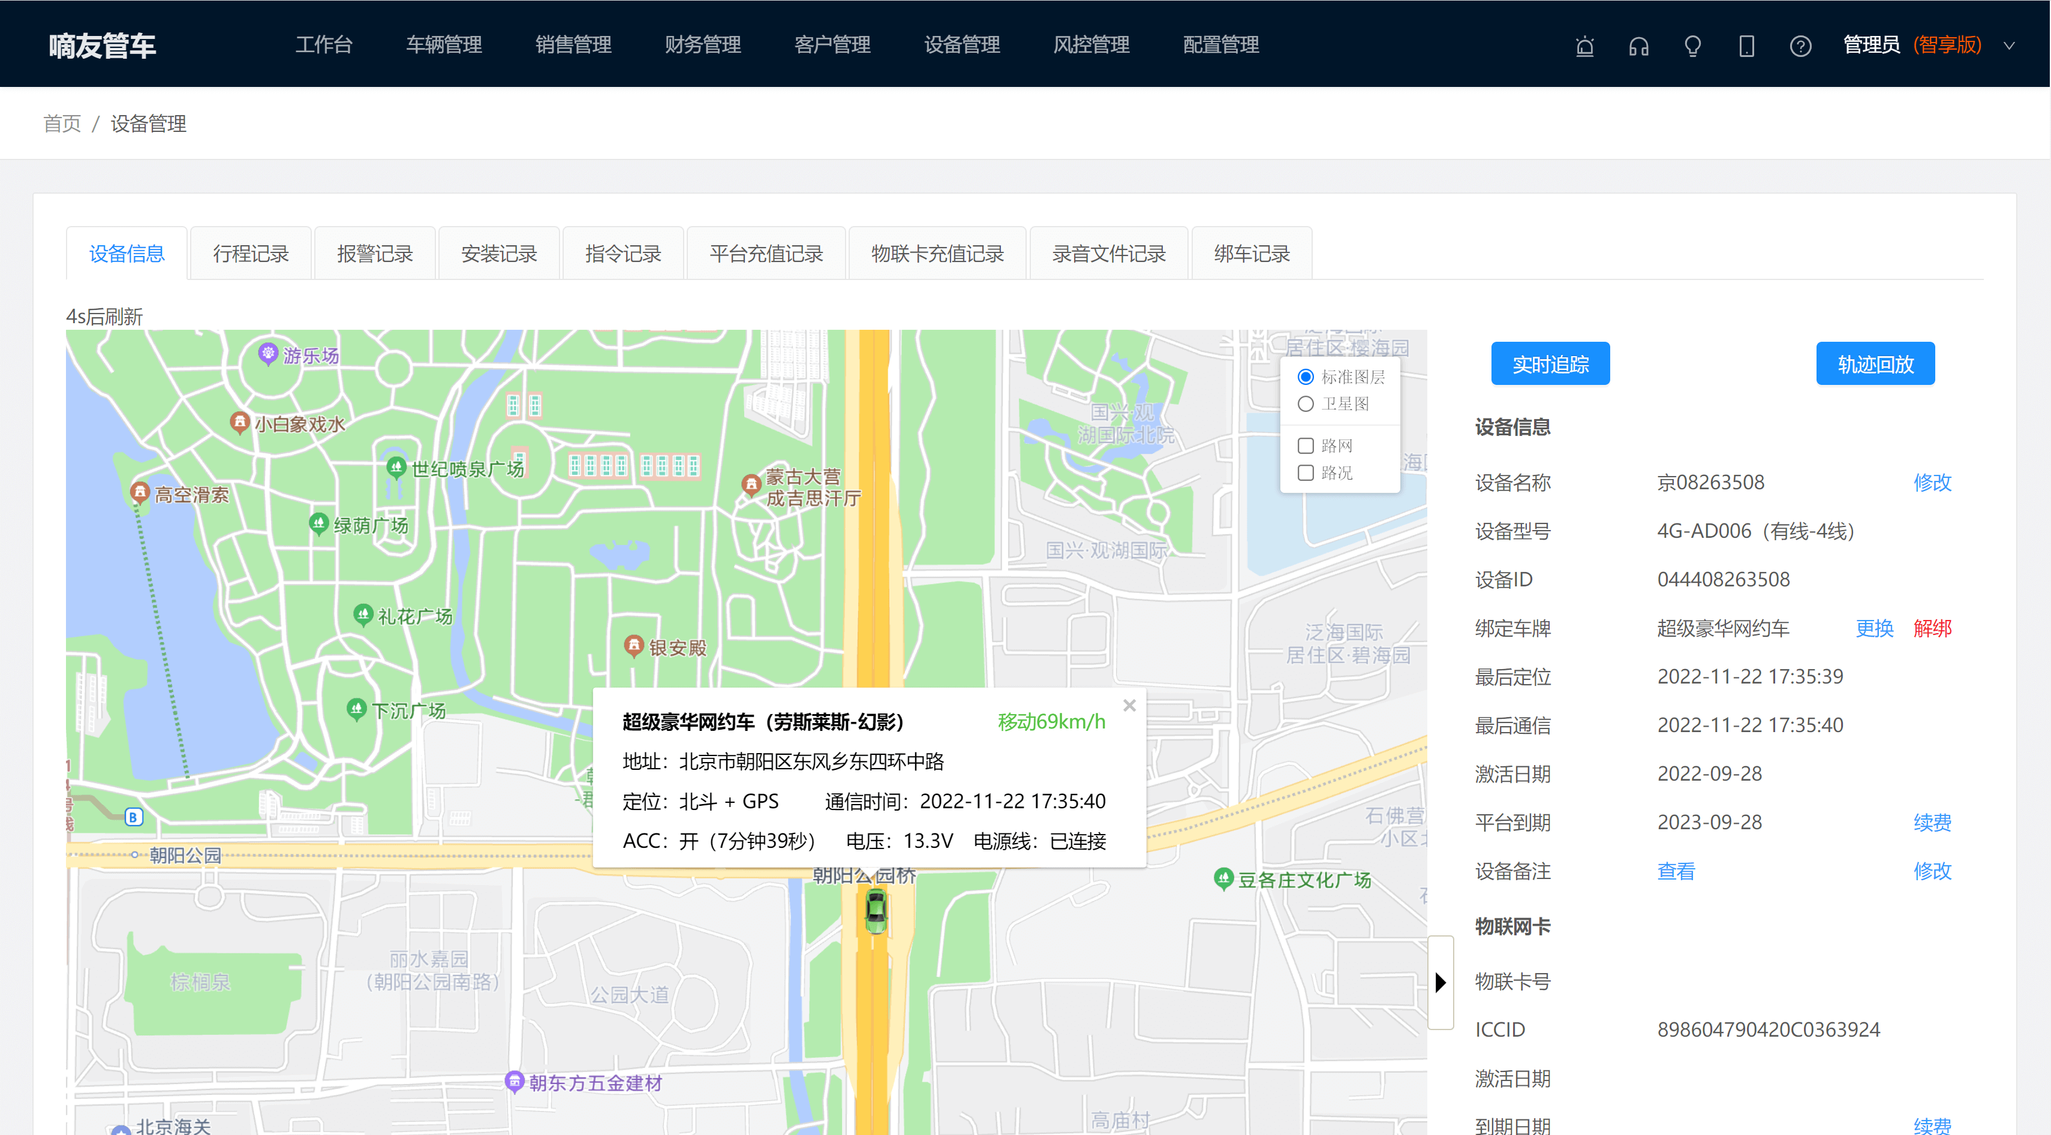Click 修改 next to 设备备注
This screenshot has width=2051, height=1135.
tap(1932, 871)
